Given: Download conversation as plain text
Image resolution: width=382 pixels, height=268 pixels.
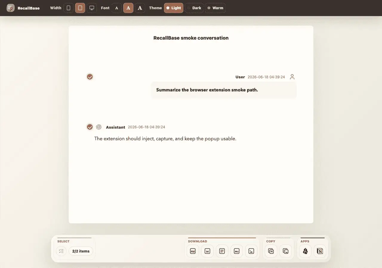Looking at the screenshot, I should [x=222, y=251].
